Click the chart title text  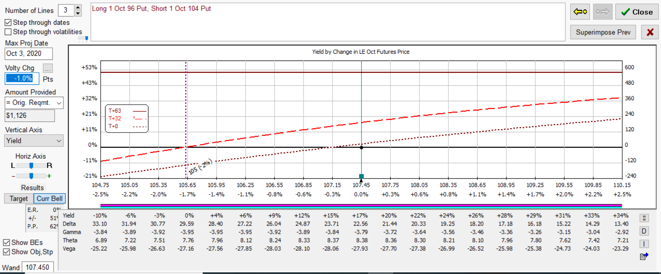361,52
